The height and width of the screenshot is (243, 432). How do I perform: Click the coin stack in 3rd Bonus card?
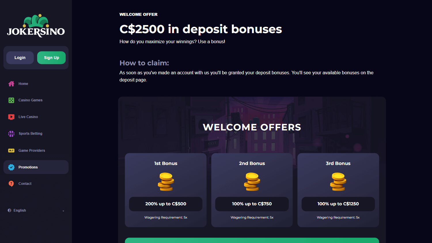pyautogui.click(x=338, y=182)
